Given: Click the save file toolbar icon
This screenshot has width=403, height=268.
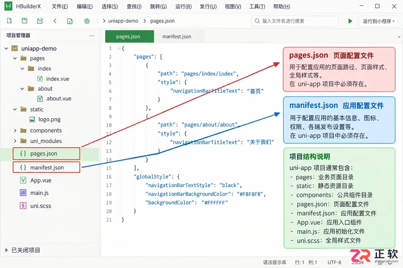Looking at the screenshot, I should point(25,21).
